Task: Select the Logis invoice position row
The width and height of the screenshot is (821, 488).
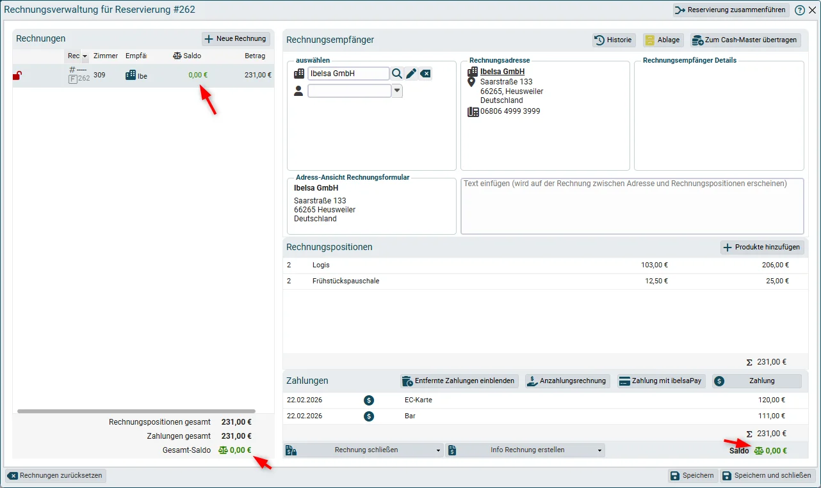Action: pos(545,265)
